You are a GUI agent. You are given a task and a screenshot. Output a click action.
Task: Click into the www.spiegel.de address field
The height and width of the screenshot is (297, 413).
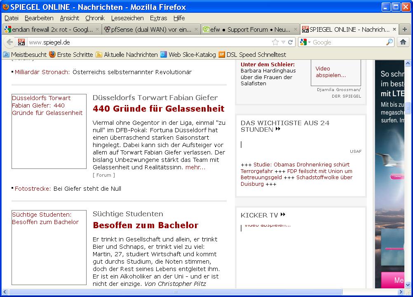tap(148, 42)
